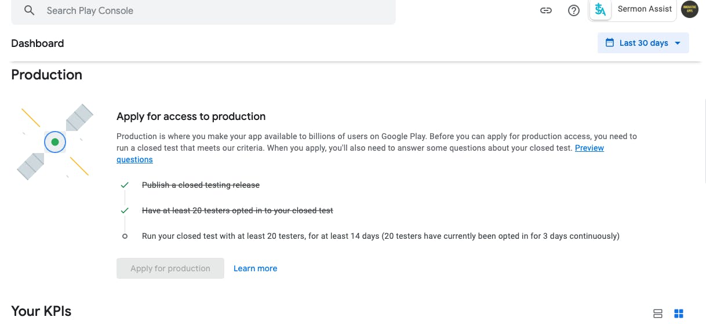Switch KPIs to grid view layout
706x324 pixels.
pos(679,314)
